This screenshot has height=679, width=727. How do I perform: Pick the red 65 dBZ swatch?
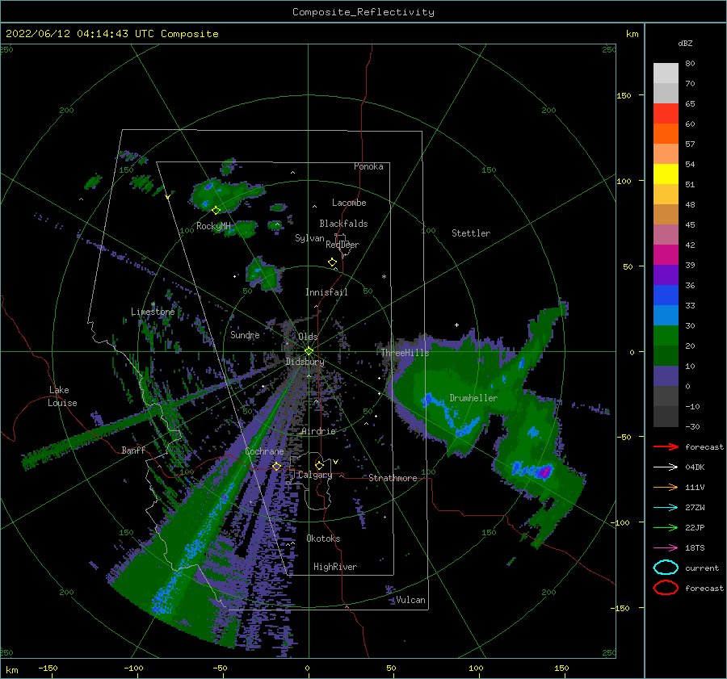tap(666, 113)
